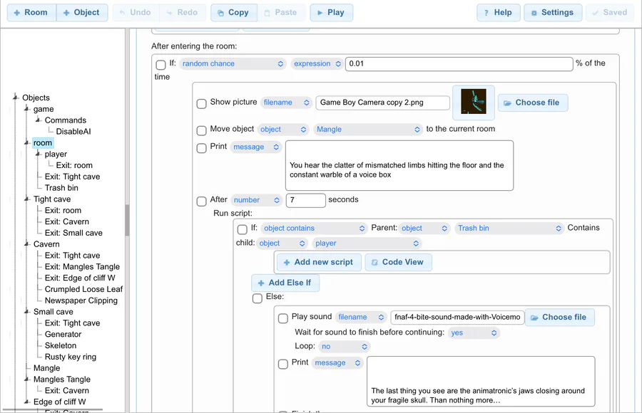This screenshot has height=413, width=642.
Task: Click the clatter of mismatched limbs message box
Action: (399, 166)
